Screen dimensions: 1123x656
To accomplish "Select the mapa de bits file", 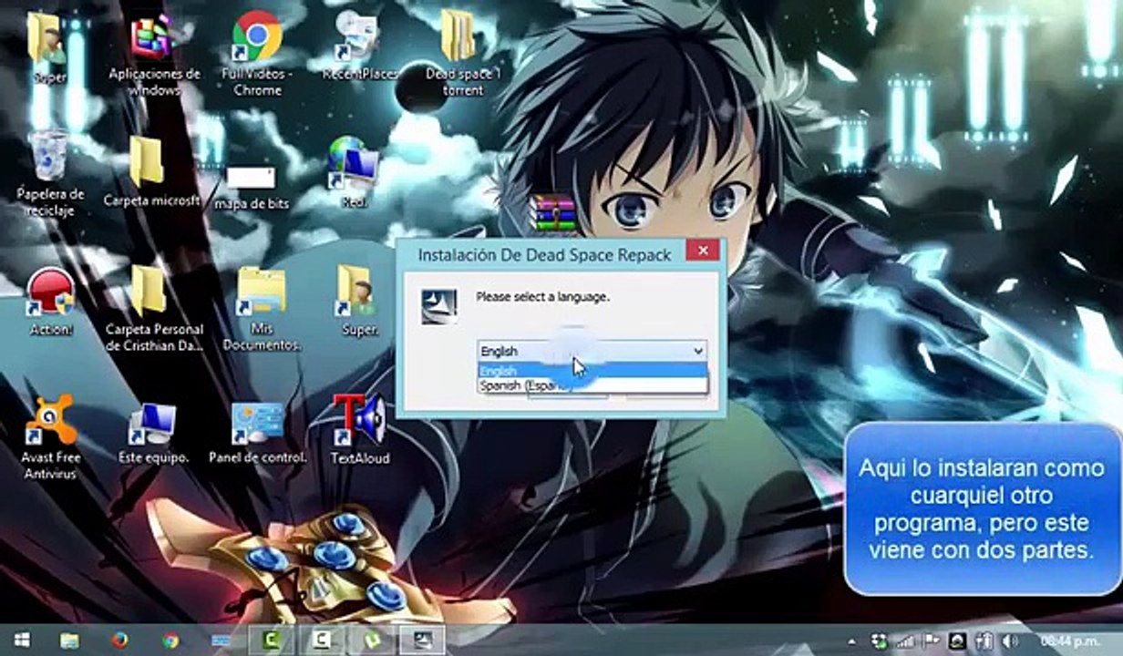I will 251,187.
